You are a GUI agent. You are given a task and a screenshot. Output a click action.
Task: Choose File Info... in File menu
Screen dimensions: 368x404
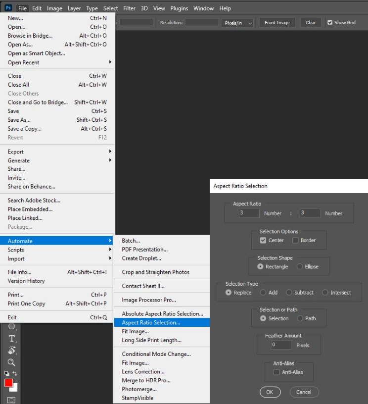[57, 272]
